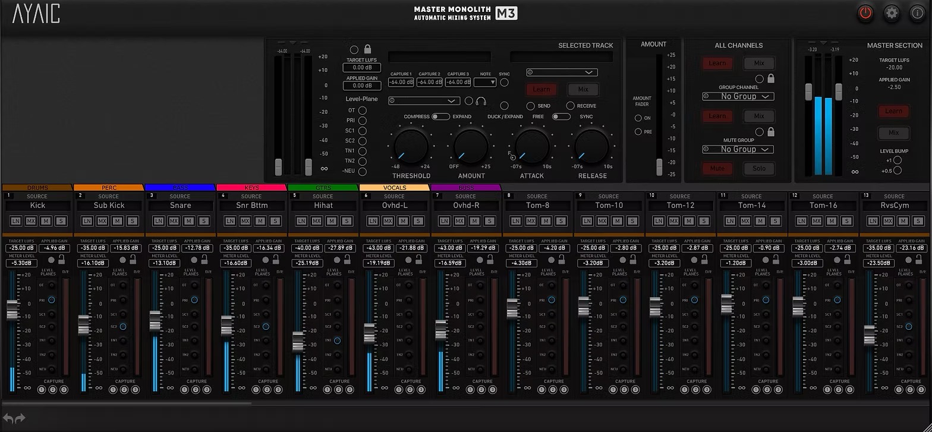
Task: Click the Kick channel Target LUFS field
Action: 21,248
